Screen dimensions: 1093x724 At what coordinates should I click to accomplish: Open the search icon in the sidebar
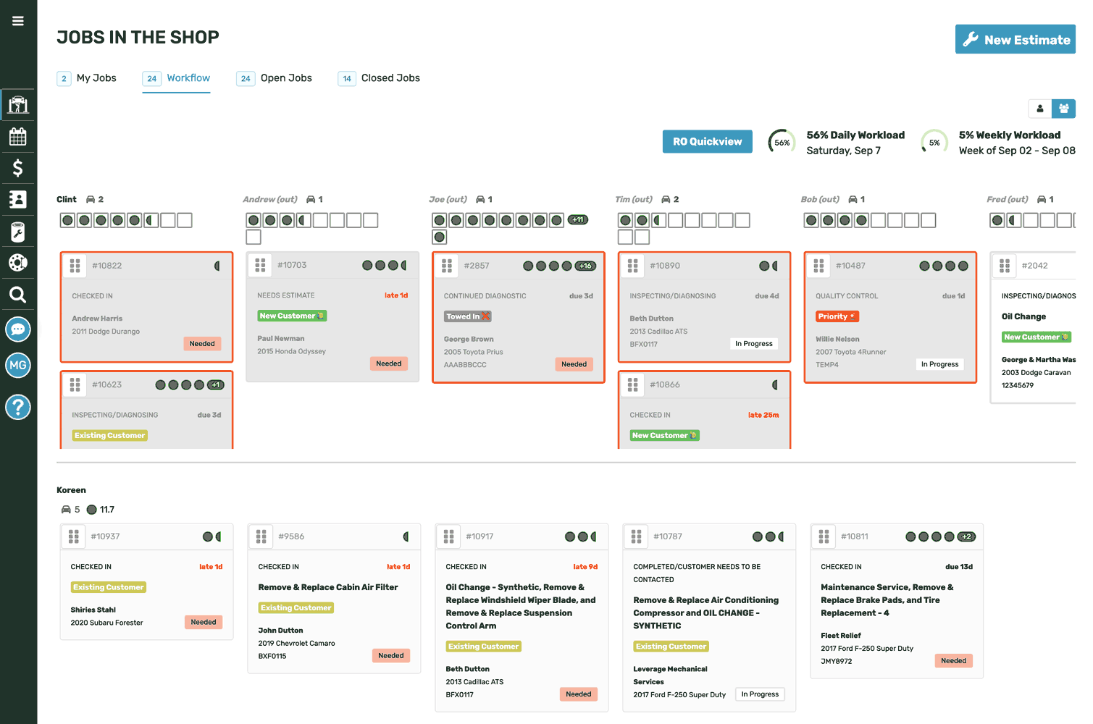[x=18, y=294]
